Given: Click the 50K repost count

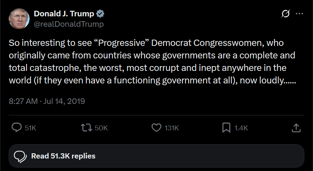Looking at the screenshot, I should [101, 128].
